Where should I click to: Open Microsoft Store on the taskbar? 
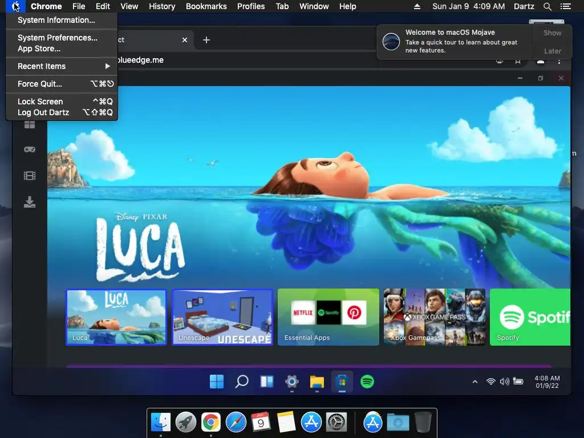[x=342, y=382]
